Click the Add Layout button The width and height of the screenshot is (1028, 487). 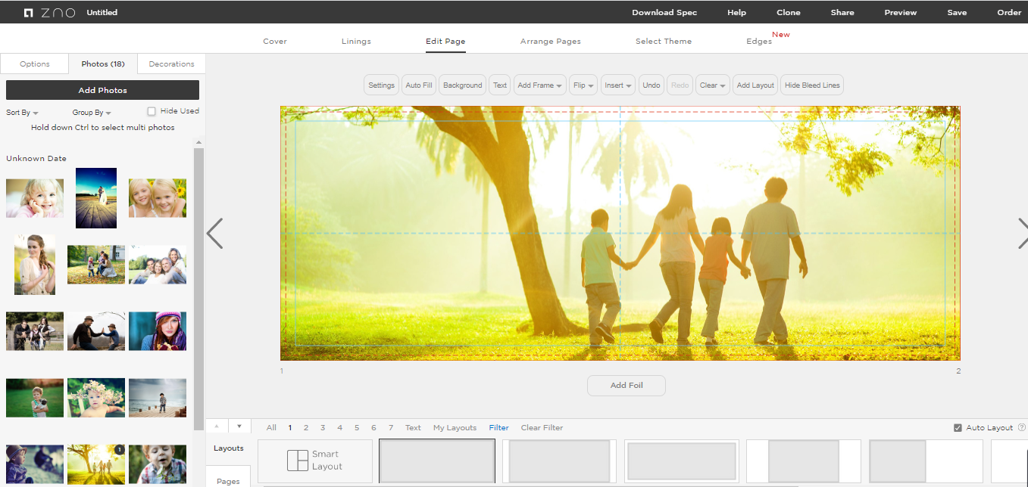click(755, 85)
